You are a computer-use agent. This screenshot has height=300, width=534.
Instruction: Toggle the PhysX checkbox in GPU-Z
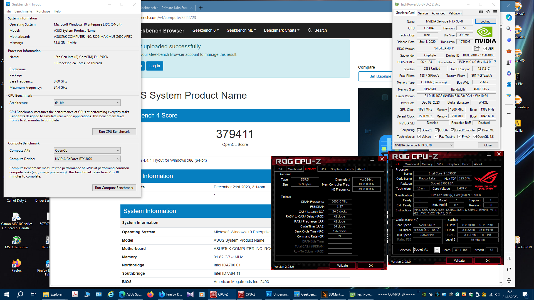point(459,137)
